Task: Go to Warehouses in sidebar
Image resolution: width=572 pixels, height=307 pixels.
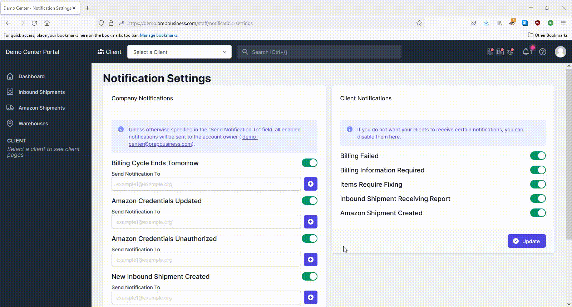Action: coord(33,124)
